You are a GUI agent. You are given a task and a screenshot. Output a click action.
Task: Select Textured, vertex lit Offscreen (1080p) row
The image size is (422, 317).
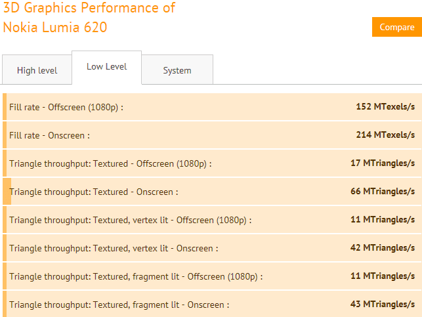point(212,220)
